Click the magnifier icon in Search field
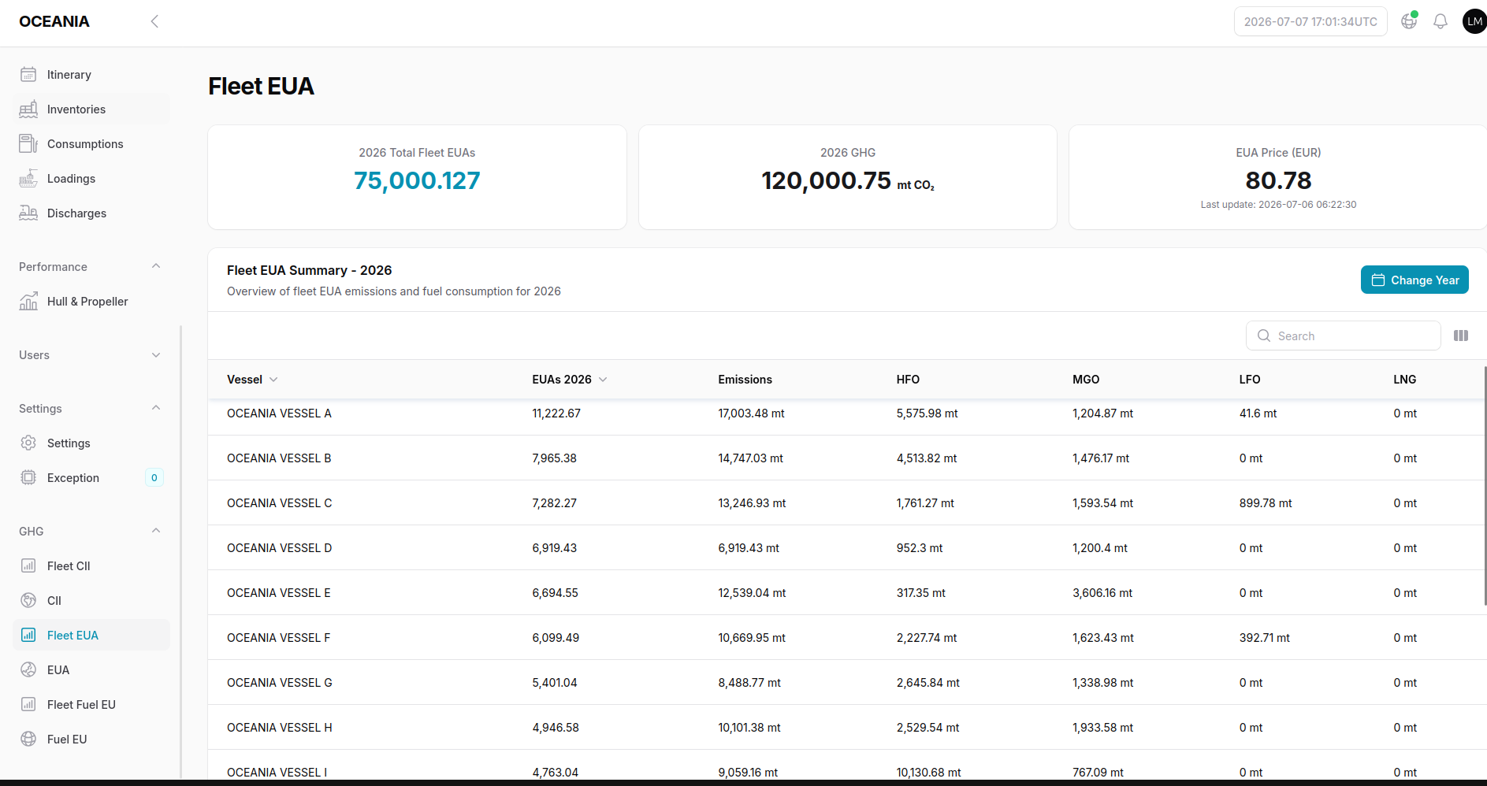1487x786 pixels. [x=1264, y=336]
